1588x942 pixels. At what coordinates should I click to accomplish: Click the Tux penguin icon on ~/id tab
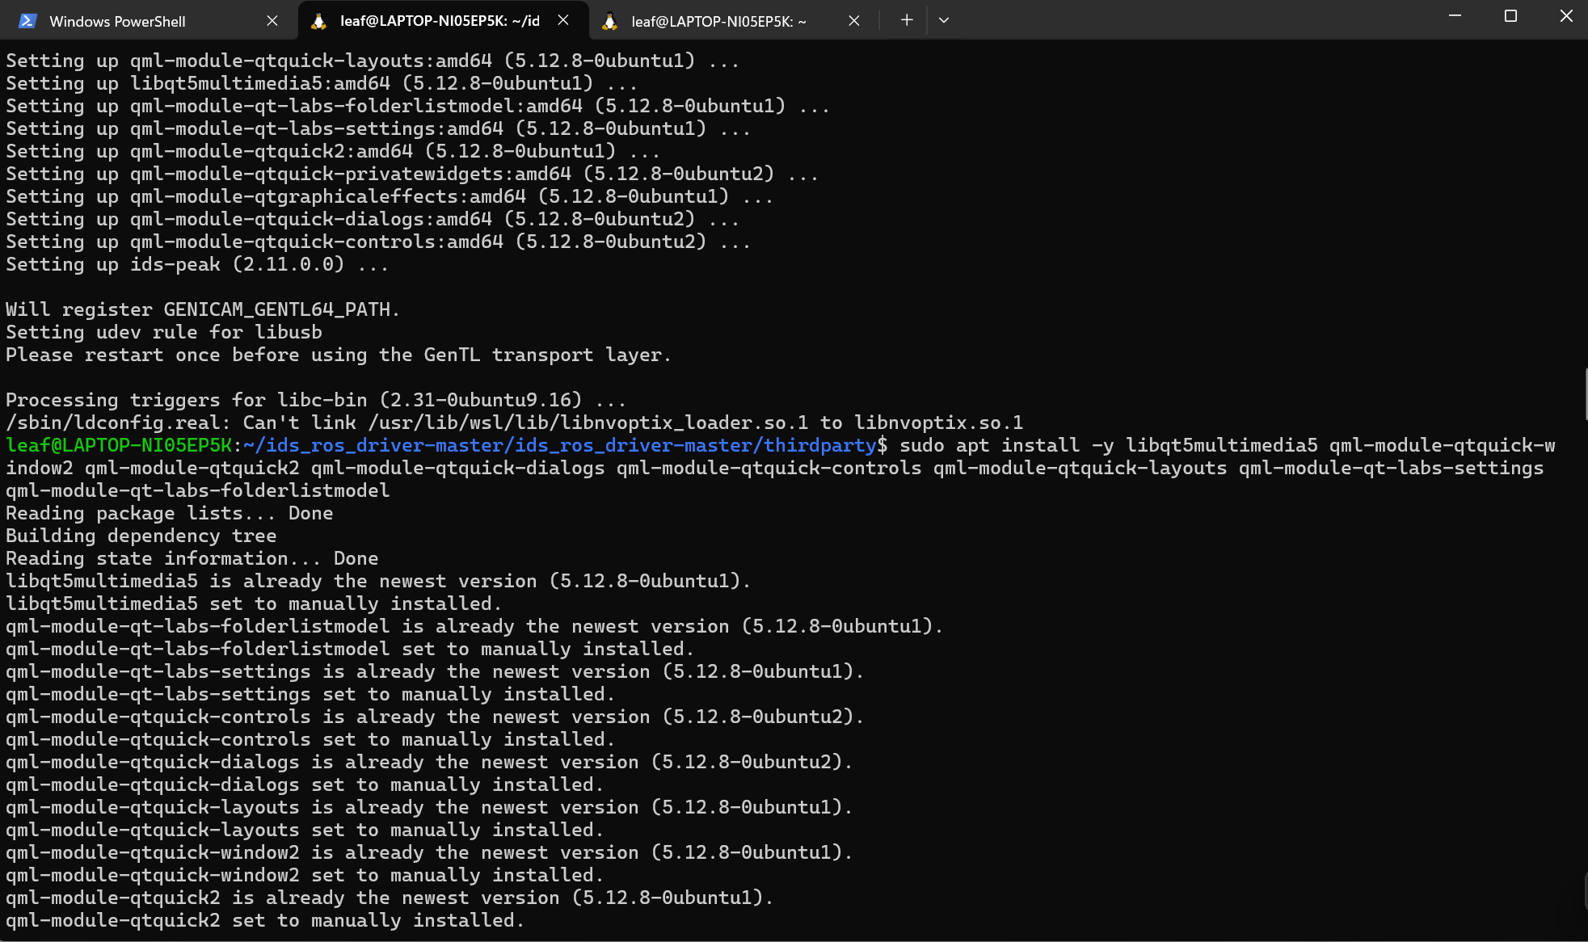click(319, 21)
